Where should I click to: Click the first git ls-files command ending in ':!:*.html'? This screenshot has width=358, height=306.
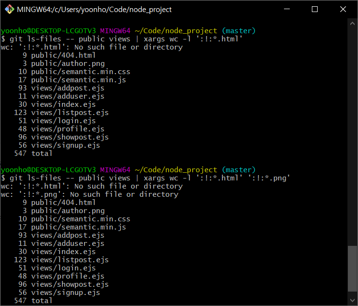[121, 39]
